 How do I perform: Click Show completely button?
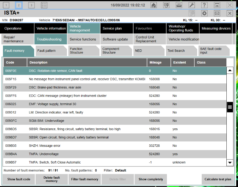click(151, 179)
